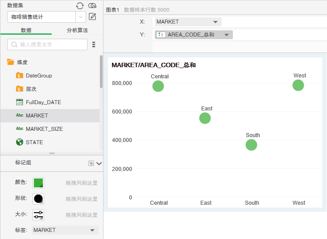Click the green color swatch
Image resolution: width=327 pixels, height=239 pixels.
pyautogui.click(x=38, y=182)
